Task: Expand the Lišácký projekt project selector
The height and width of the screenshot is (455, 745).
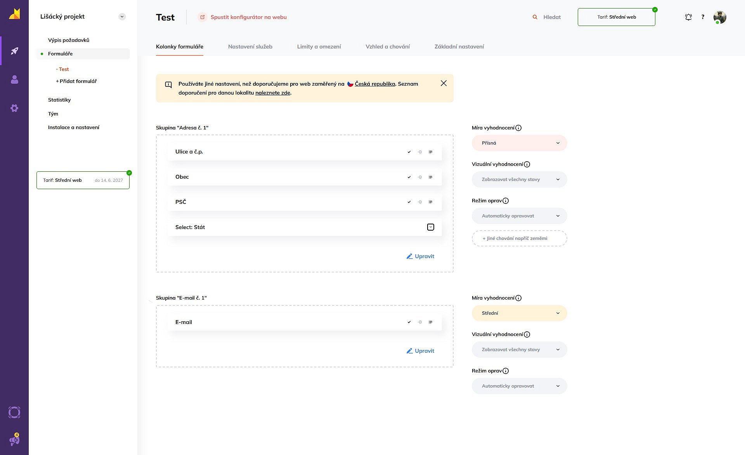Action: pyautogui.click(x=122, y=17)
